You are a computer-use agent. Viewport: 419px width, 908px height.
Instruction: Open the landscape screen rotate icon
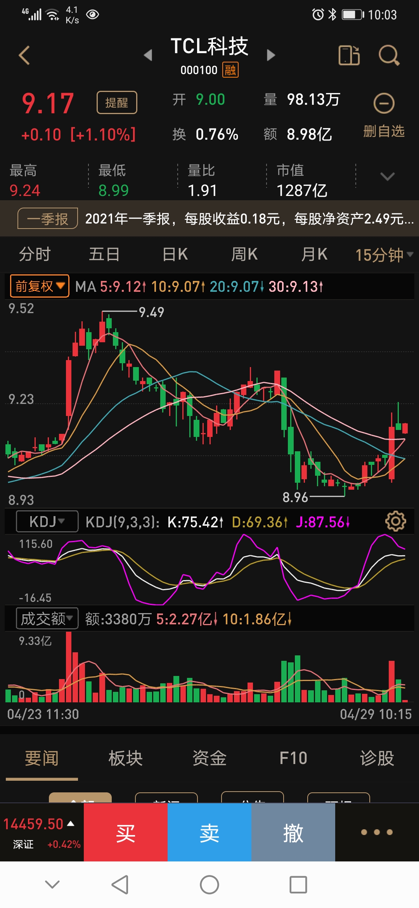pos(349,55)
